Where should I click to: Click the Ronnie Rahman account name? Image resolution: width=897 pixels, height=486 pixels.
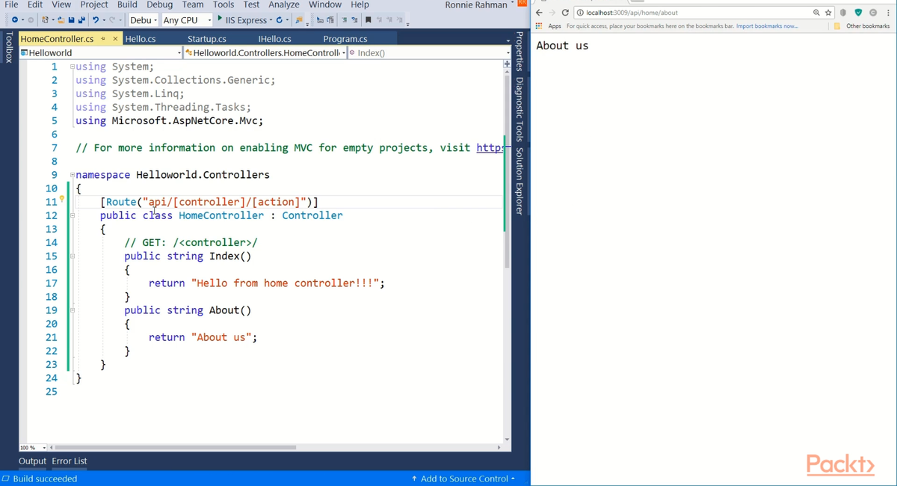[478, 5]
